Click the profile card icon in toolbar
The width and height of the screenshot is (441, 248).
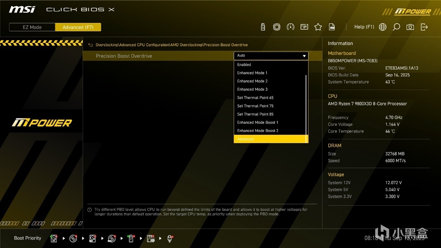(x=304, y=27)
